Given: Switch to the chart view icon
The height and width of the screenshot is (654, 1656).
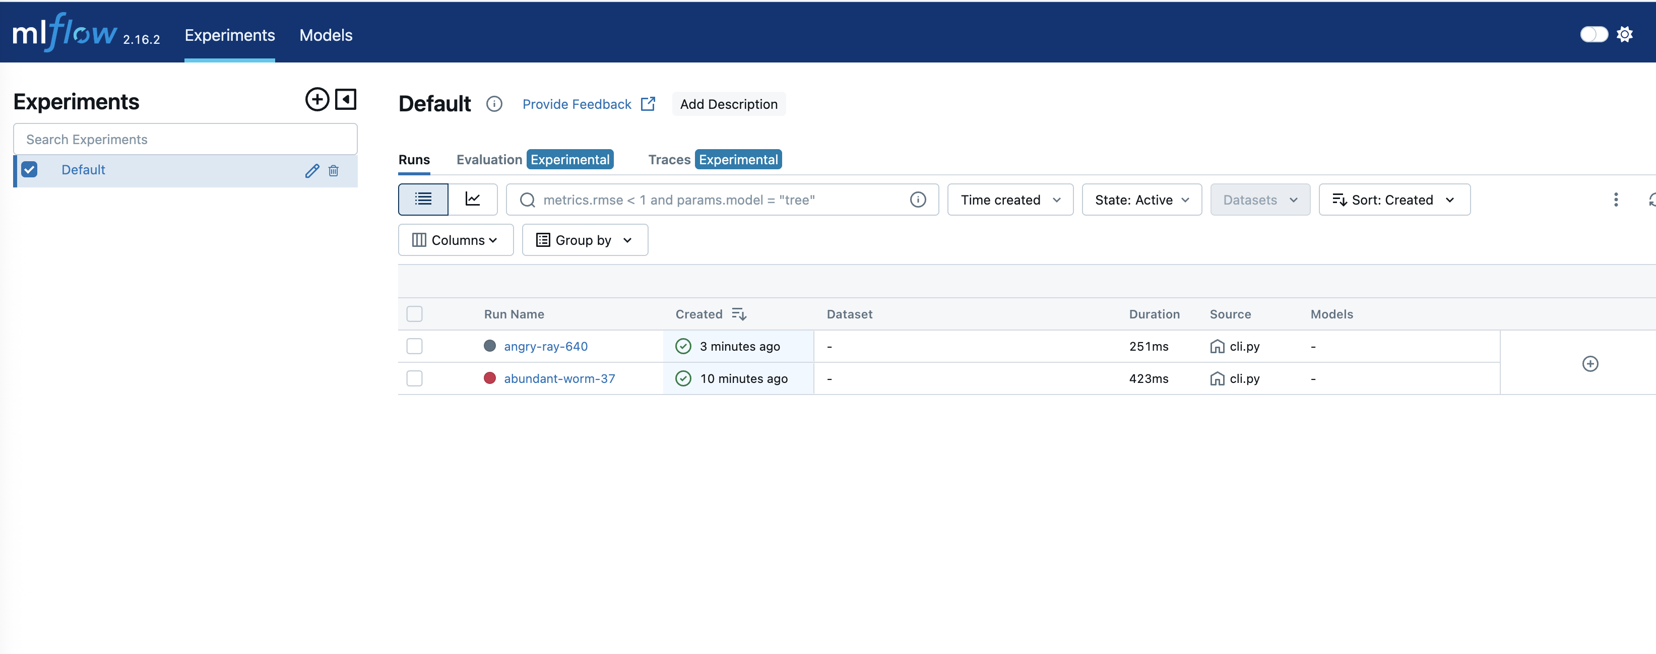Looking at the screenshot, I should [473, 200].
